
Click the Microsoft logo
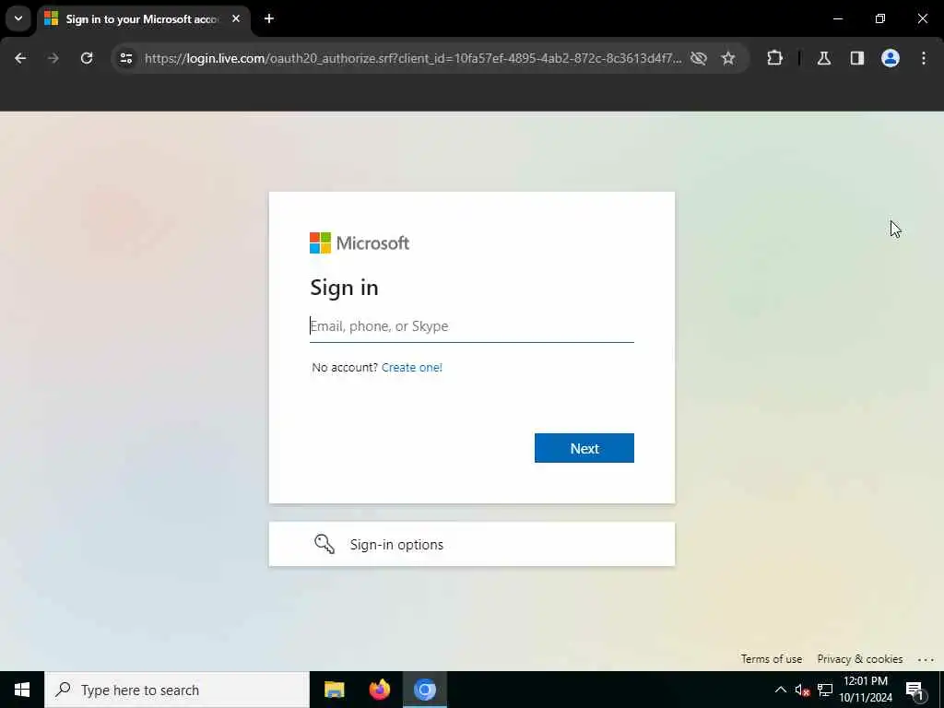tap(360, 243)
